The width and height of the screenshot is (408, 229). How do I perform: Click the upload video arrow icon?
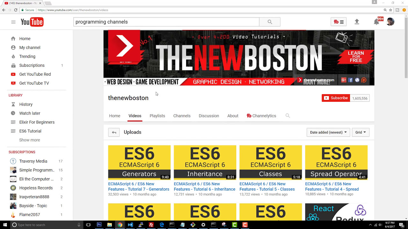(357, 22)
